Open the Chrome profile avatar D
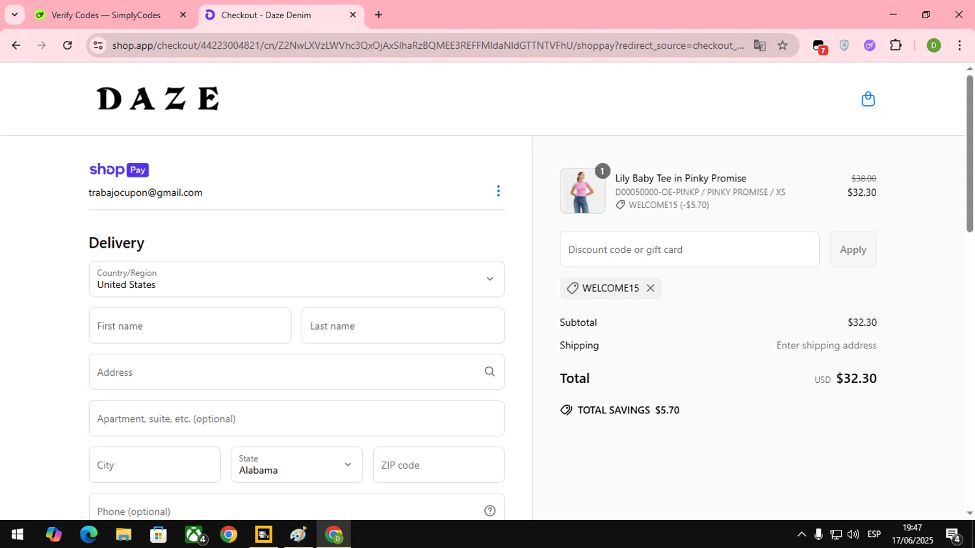The height and width of the screenshot is (548, 975). pos(933,46)
